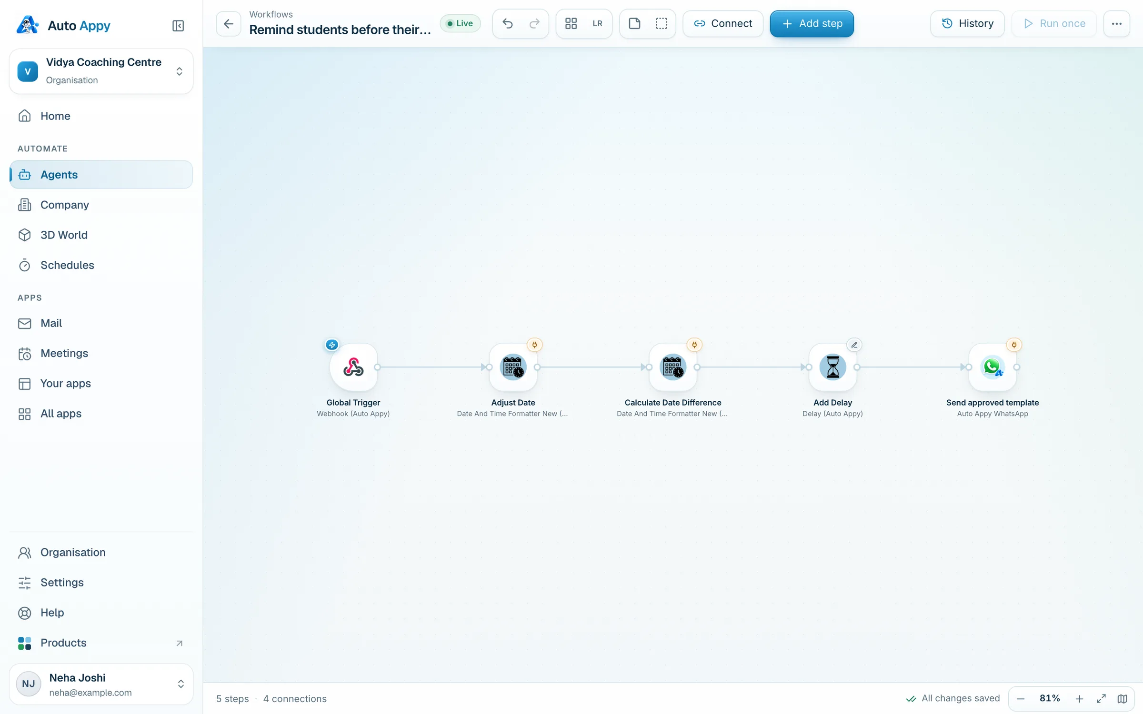Go back with the arrow button
This screenshot has width=1143, height=714.
(229, 24)
